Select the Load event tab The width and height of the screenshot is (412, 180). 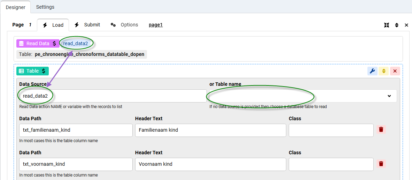[53, 25]
